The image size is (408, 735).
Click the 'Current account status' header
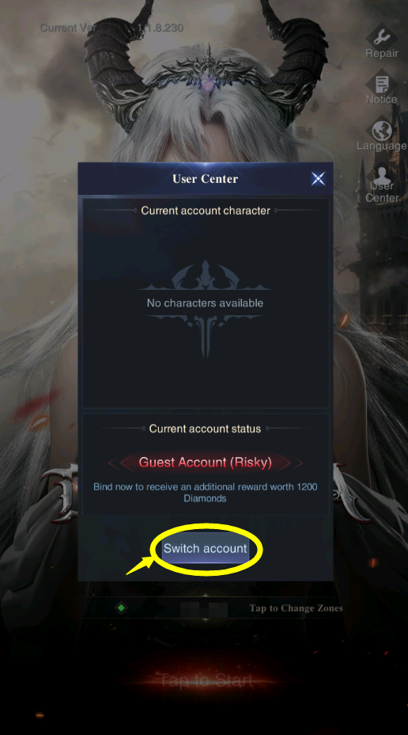coord(205,428)
